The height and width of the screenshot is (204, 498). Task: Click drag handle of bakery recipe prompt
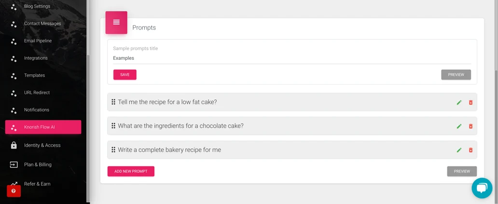click(113, 150)
